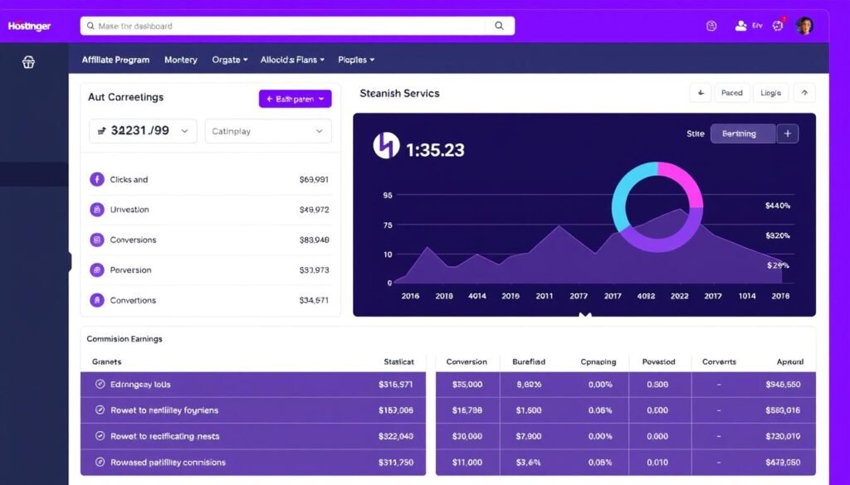Click the up arrow button beside Liogis
850x485 pixels.
coord(804,93)
